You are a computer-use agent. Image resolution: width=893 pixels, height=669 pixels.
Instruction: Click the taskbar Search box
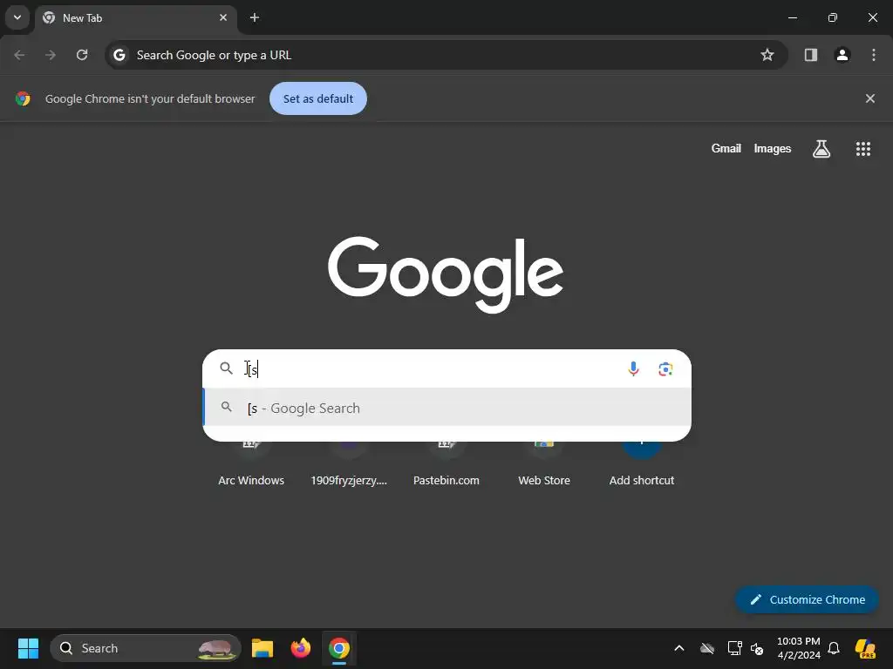click(x=146, y=648)
